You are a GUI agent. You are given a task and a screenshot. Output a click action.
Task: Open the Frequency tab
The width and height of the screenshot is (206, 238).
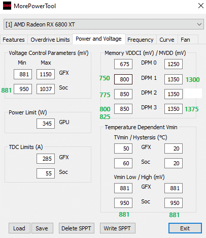pos(141,40)
